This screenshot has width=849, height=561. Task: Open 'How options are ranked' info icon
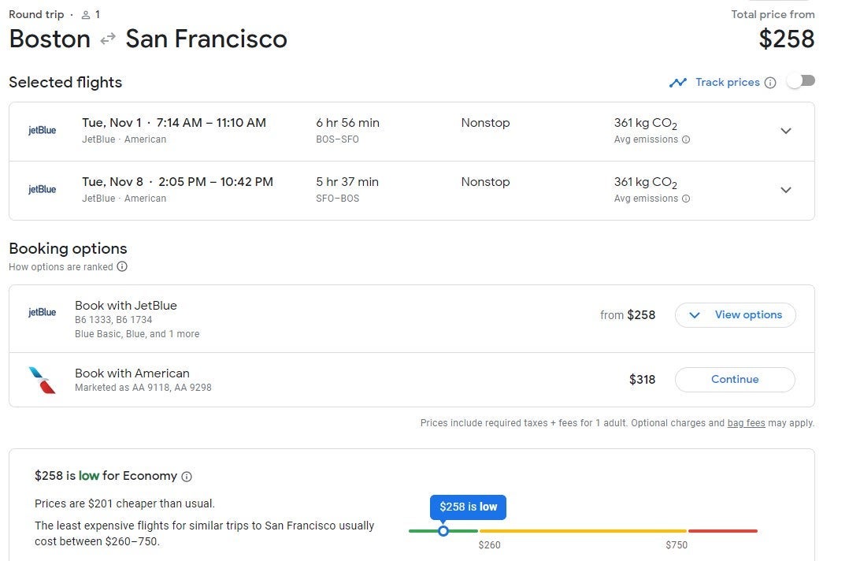pos(122,266)
